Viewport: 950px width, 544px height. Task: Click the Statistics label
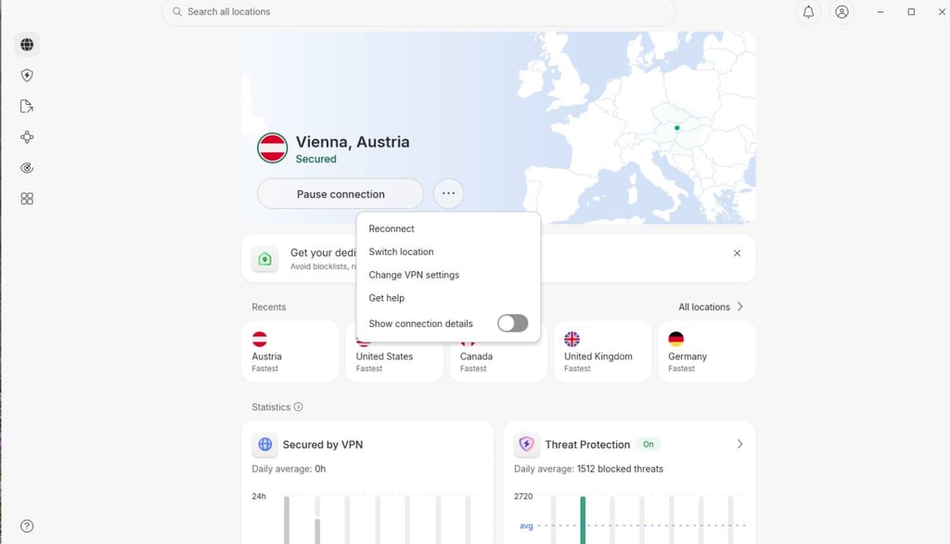pyautogui.click(x=271, y=407)
